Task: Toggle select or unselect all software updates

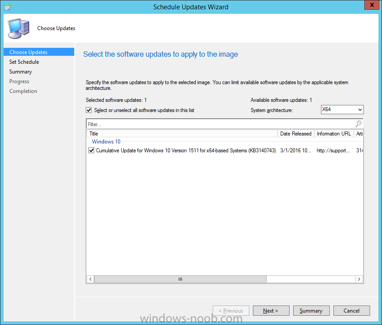Action: point(89,110)
